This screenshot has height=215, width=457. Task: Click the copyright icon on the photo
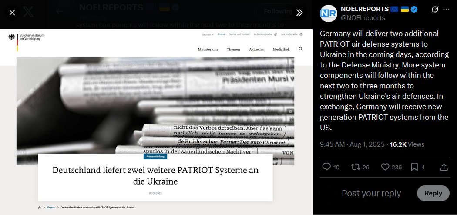[291, 111]
